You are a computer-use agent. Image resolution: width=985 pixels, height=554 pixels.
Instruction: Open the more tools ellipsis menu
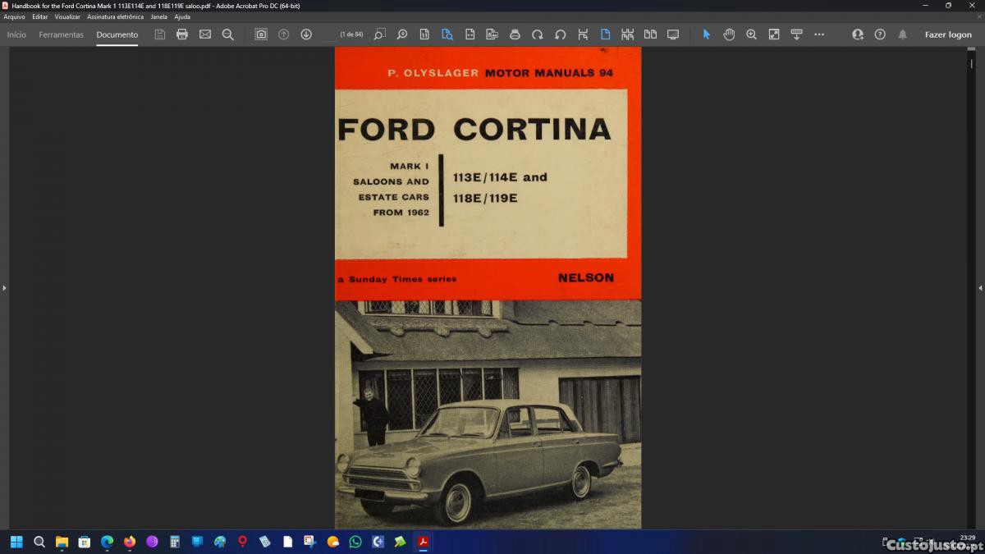click(819, 34)
